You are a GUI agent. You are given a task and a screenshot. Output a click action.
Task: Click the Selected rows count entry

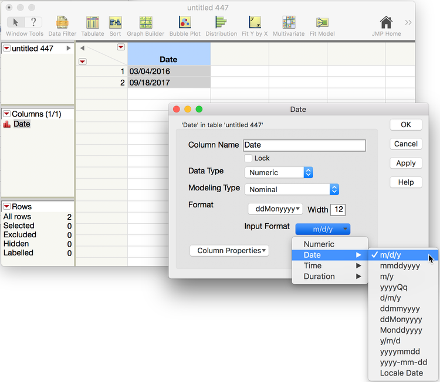coord(38,226)
